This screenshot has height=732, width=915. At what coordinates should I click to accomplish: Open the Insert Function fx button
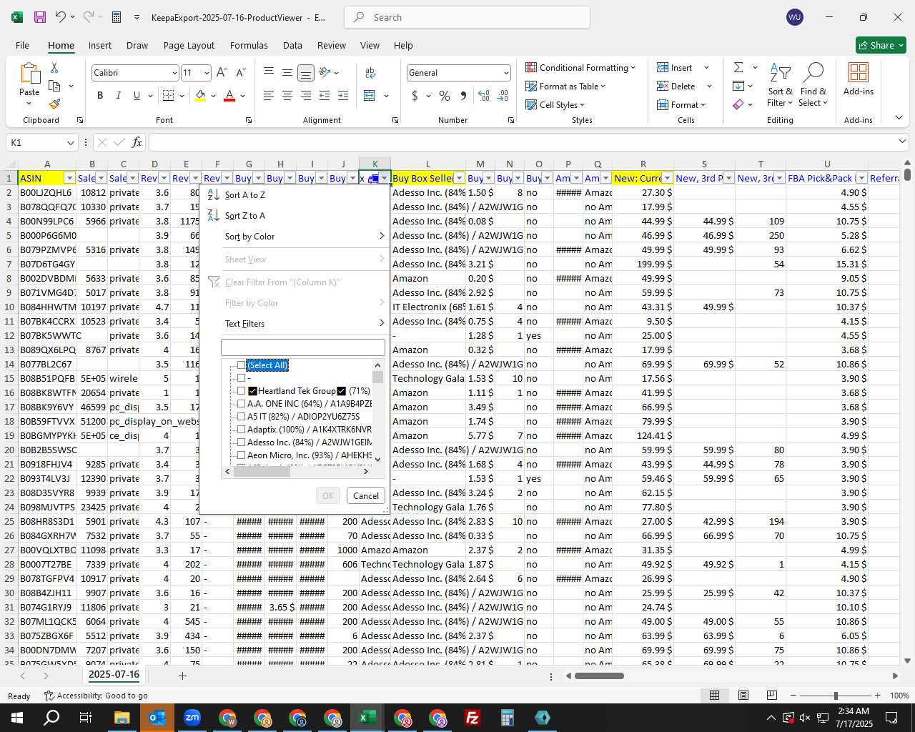coord(137,142)
